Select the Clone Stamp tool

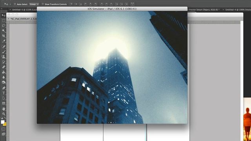[x=4, y=57]
